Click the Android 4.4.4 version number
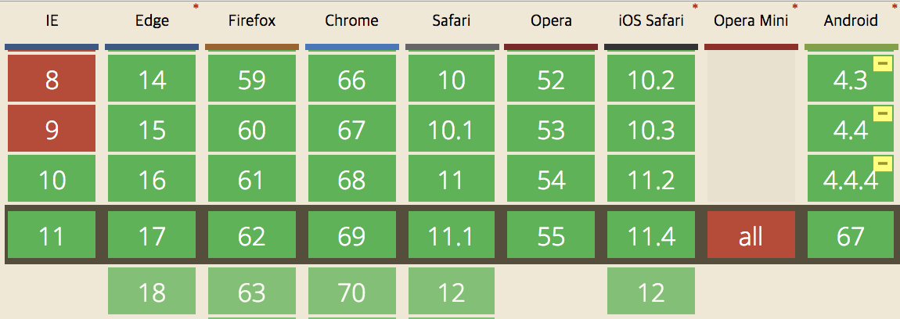Viewport: 900px width, 319px height. pyautogui.click(x=850, y=181)
